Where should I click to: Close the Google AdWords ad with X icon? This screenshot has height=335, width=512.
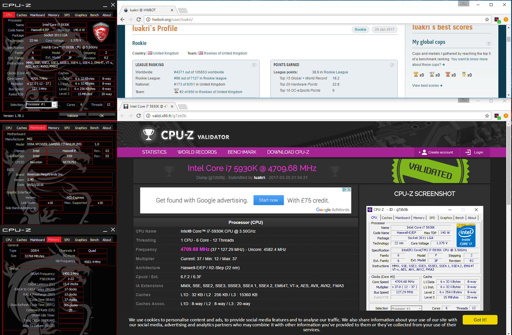click(x=349, y=189)
